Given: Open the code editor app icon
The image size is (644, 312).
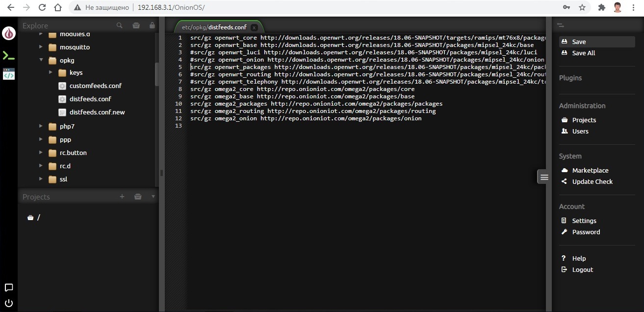Looking at the screenshot, I should click(x=8, y=74).
